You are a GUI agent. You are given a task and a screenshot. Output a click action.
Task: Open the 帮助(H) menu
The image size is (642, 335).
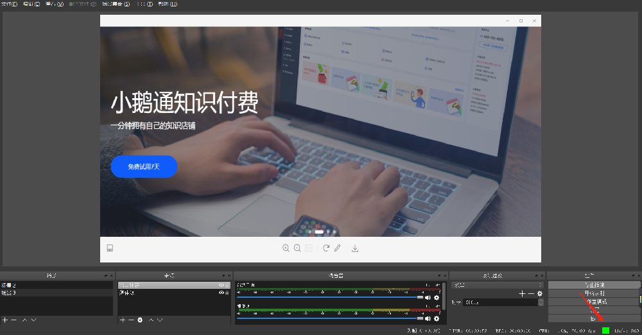(168, 4)
